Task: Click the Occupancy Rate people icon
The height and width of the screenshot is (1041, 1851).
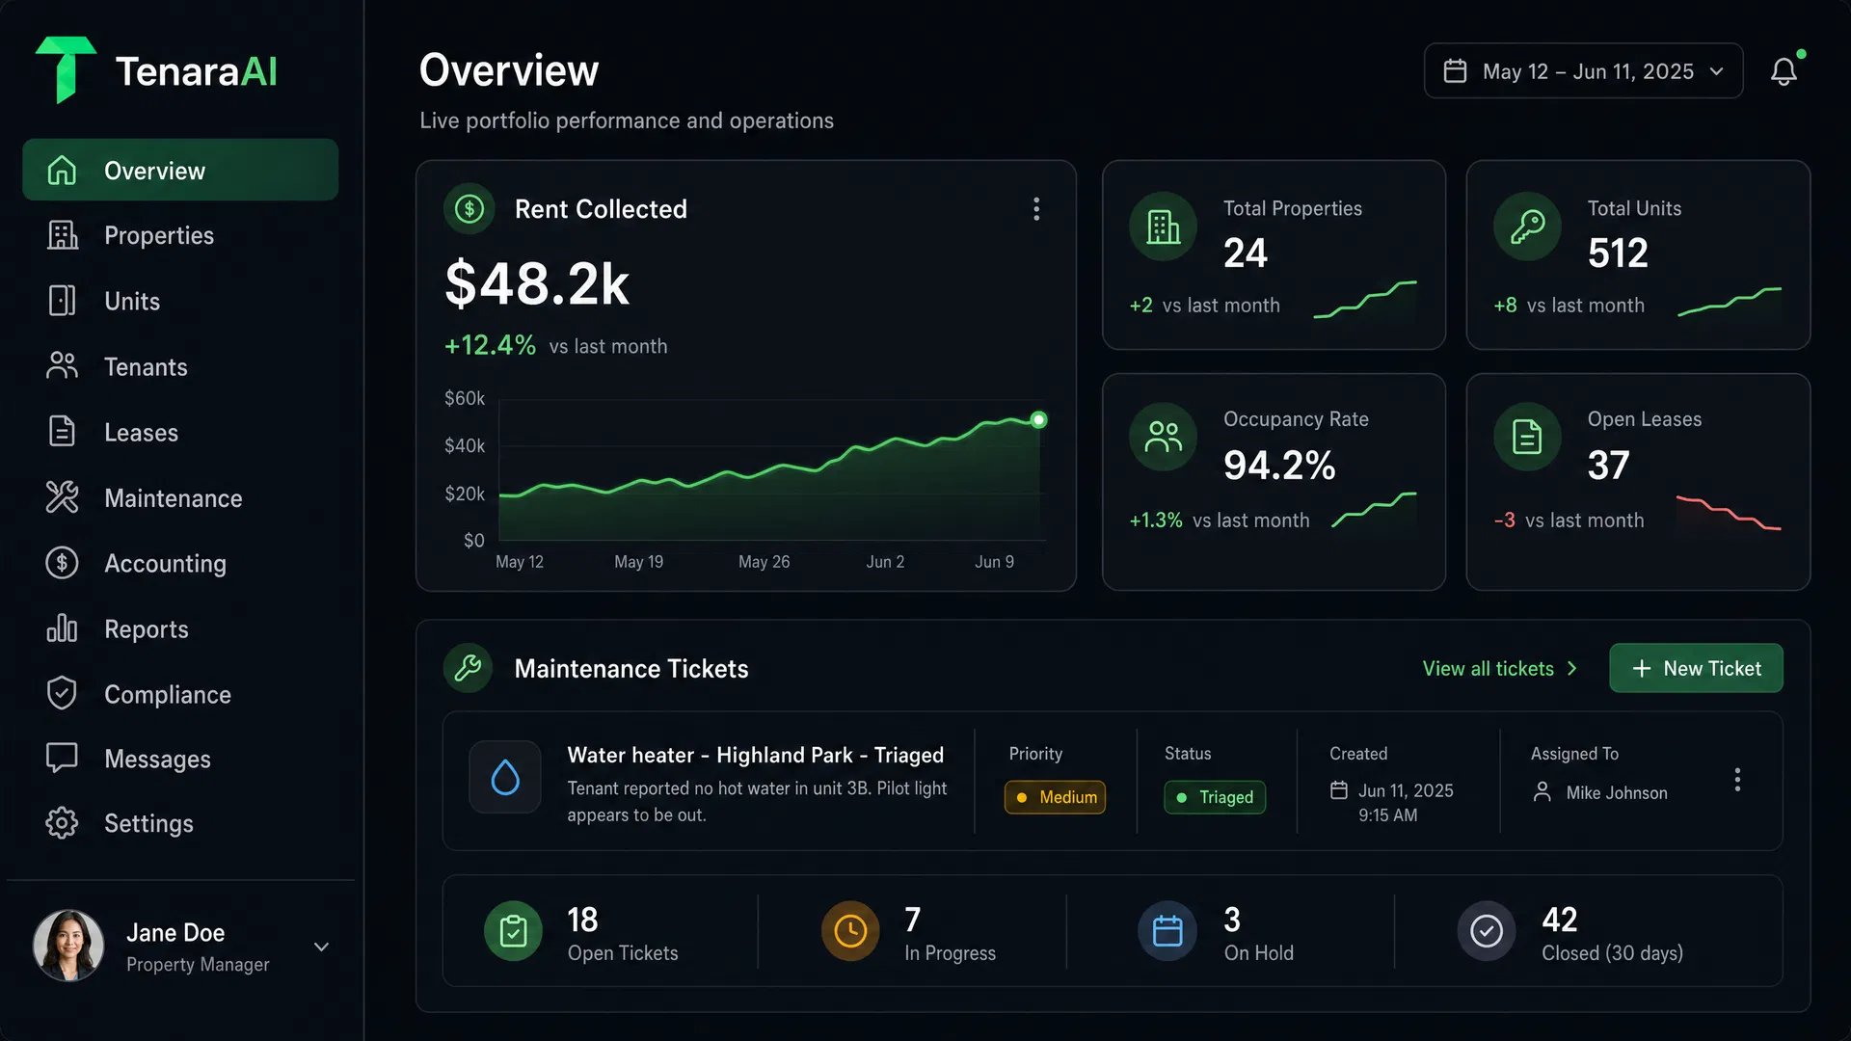Action: [x=1163, y=437]
